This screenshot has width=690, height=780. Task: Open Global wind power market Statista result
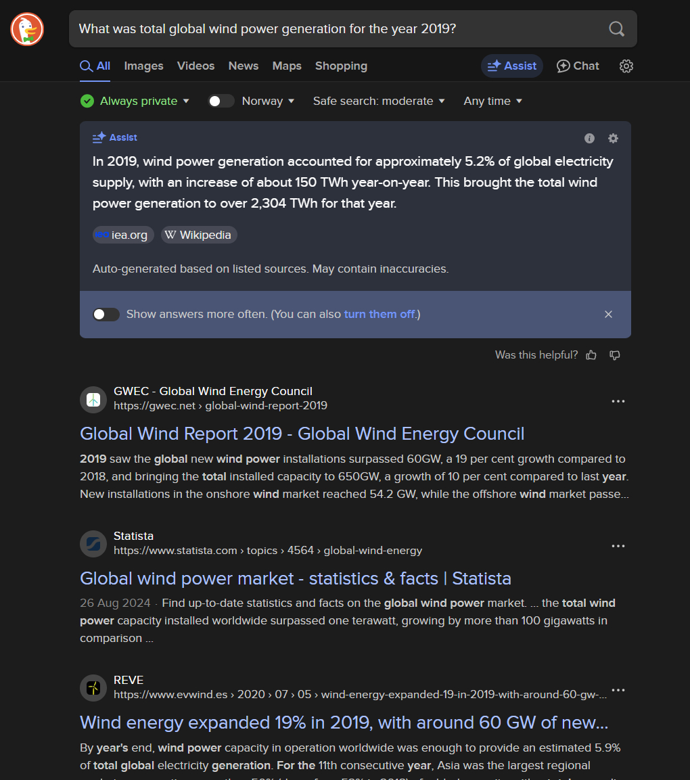pos(296,578)
